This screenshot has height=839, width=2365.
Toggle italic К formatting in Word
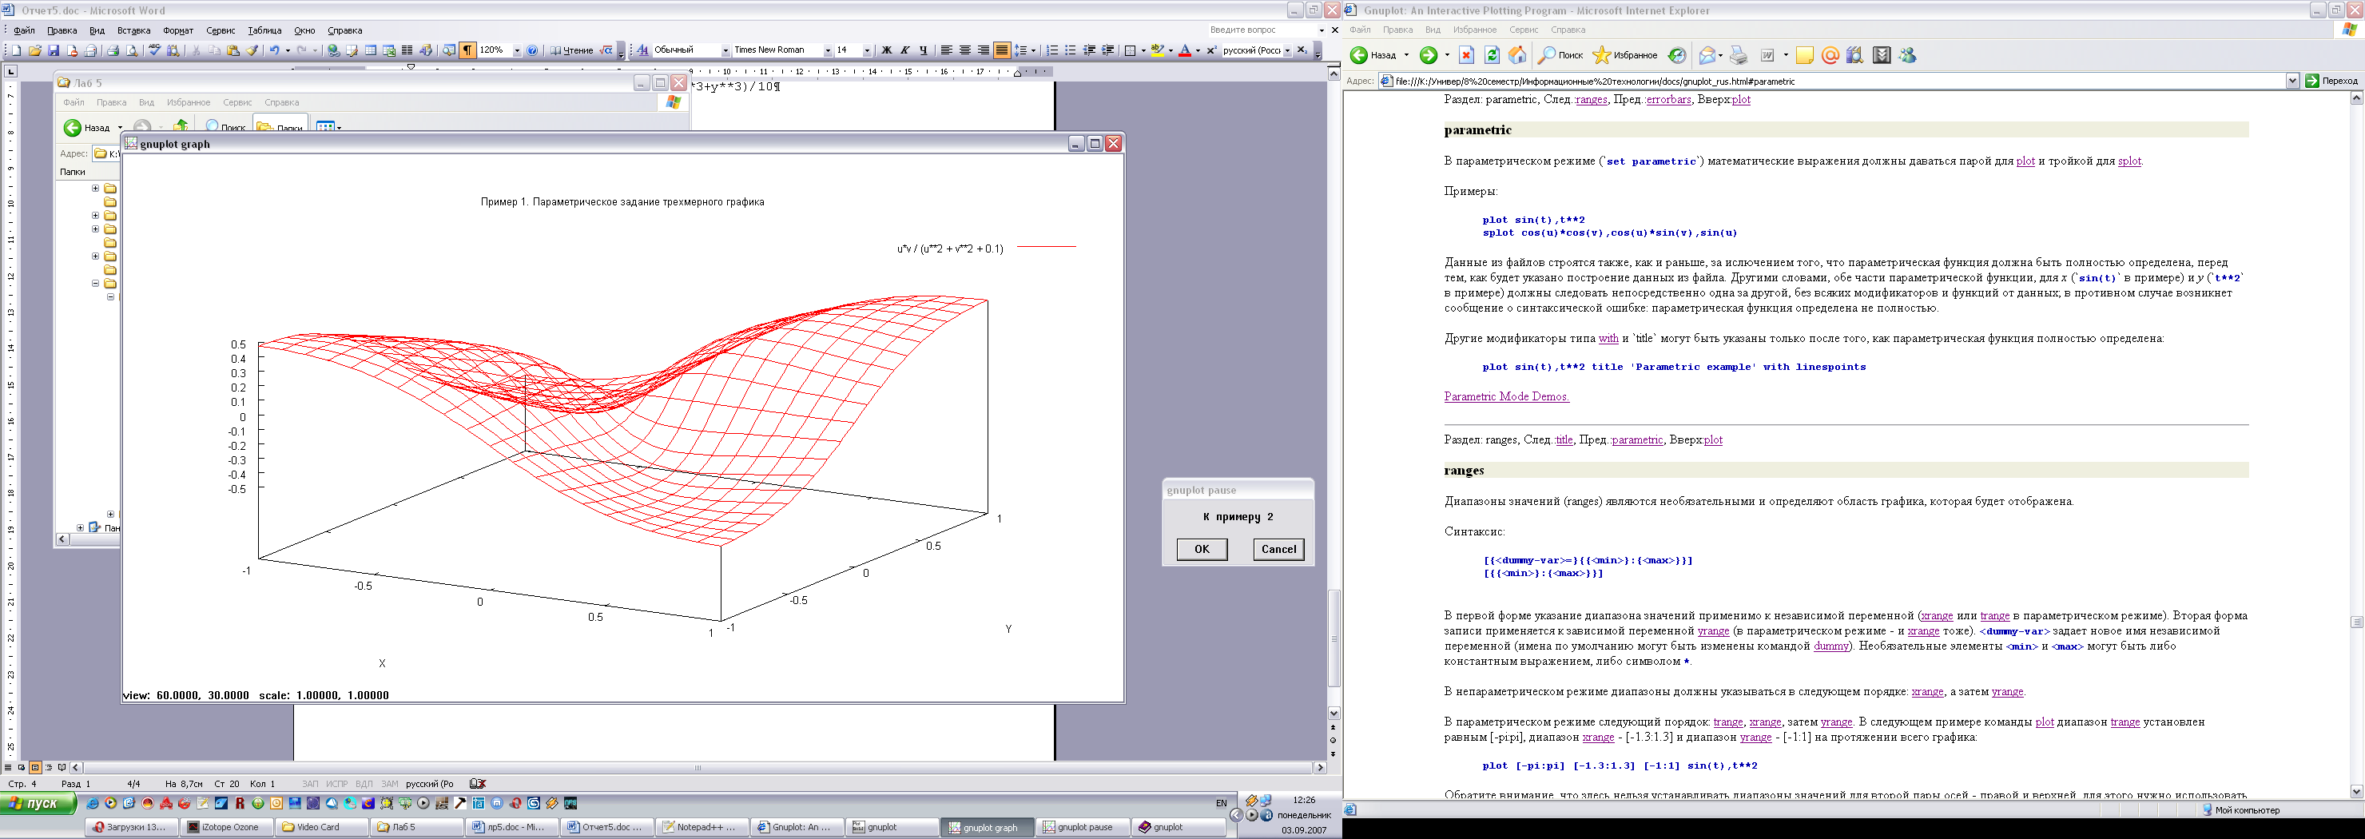[905, 50]
